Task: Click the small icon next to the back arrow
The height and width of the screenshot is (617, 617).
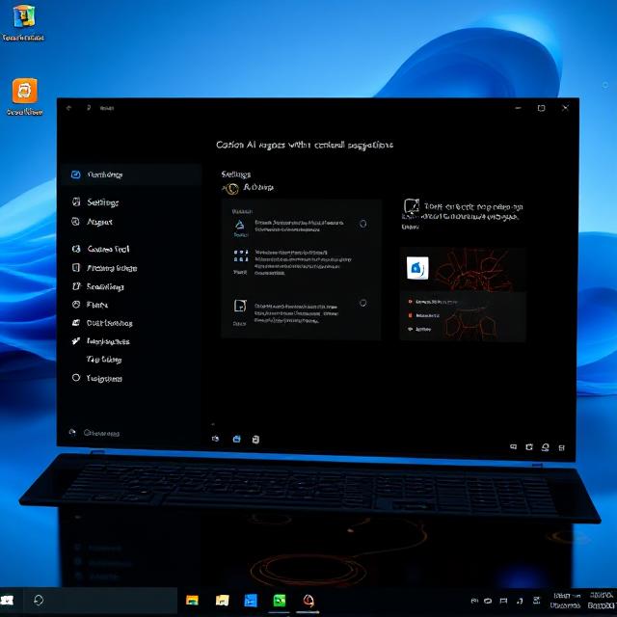Action: pos(89,107)
